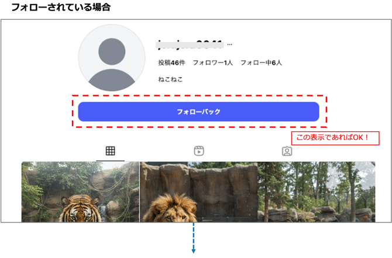The width and height of the screenshot is (392, 258).
Task: Click the 投稿46件 post count
Action: pos(171,62)
